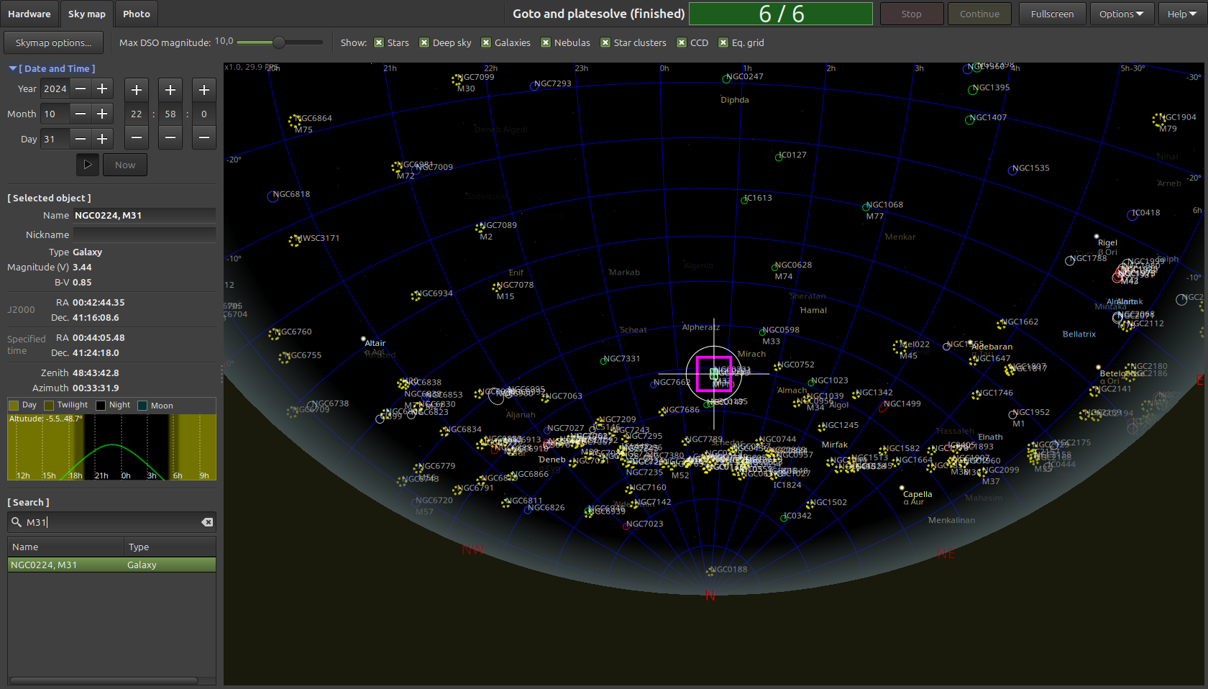Image resolution: width=1208 pixels, height=689 pixels.
Task: Open Skymap options dialog
Action: [53, 42]
